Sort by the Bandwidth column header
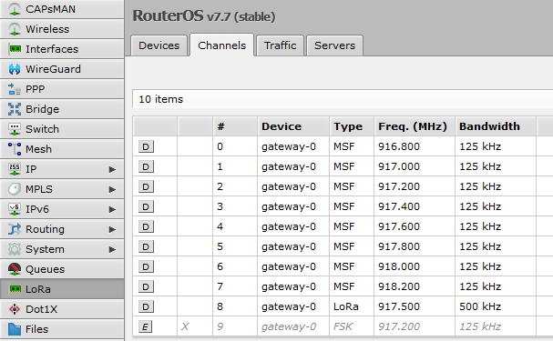Screen dimensions: 553x341 pos(496,126)
